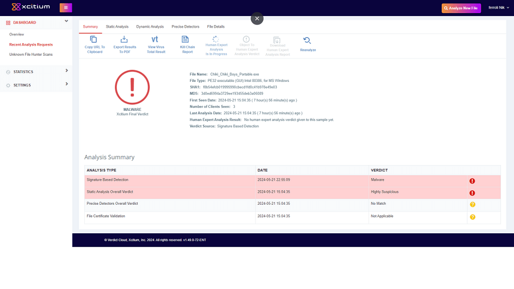Click the Copy URL To Clipboard icon
The image size is (514, 289).
[x=94, y=40]
